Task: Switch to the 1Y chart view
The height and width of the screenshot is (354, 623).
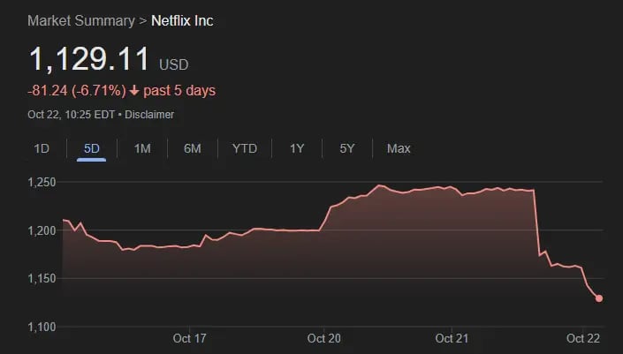Action: pyautogui.click(x=297, y=148)
